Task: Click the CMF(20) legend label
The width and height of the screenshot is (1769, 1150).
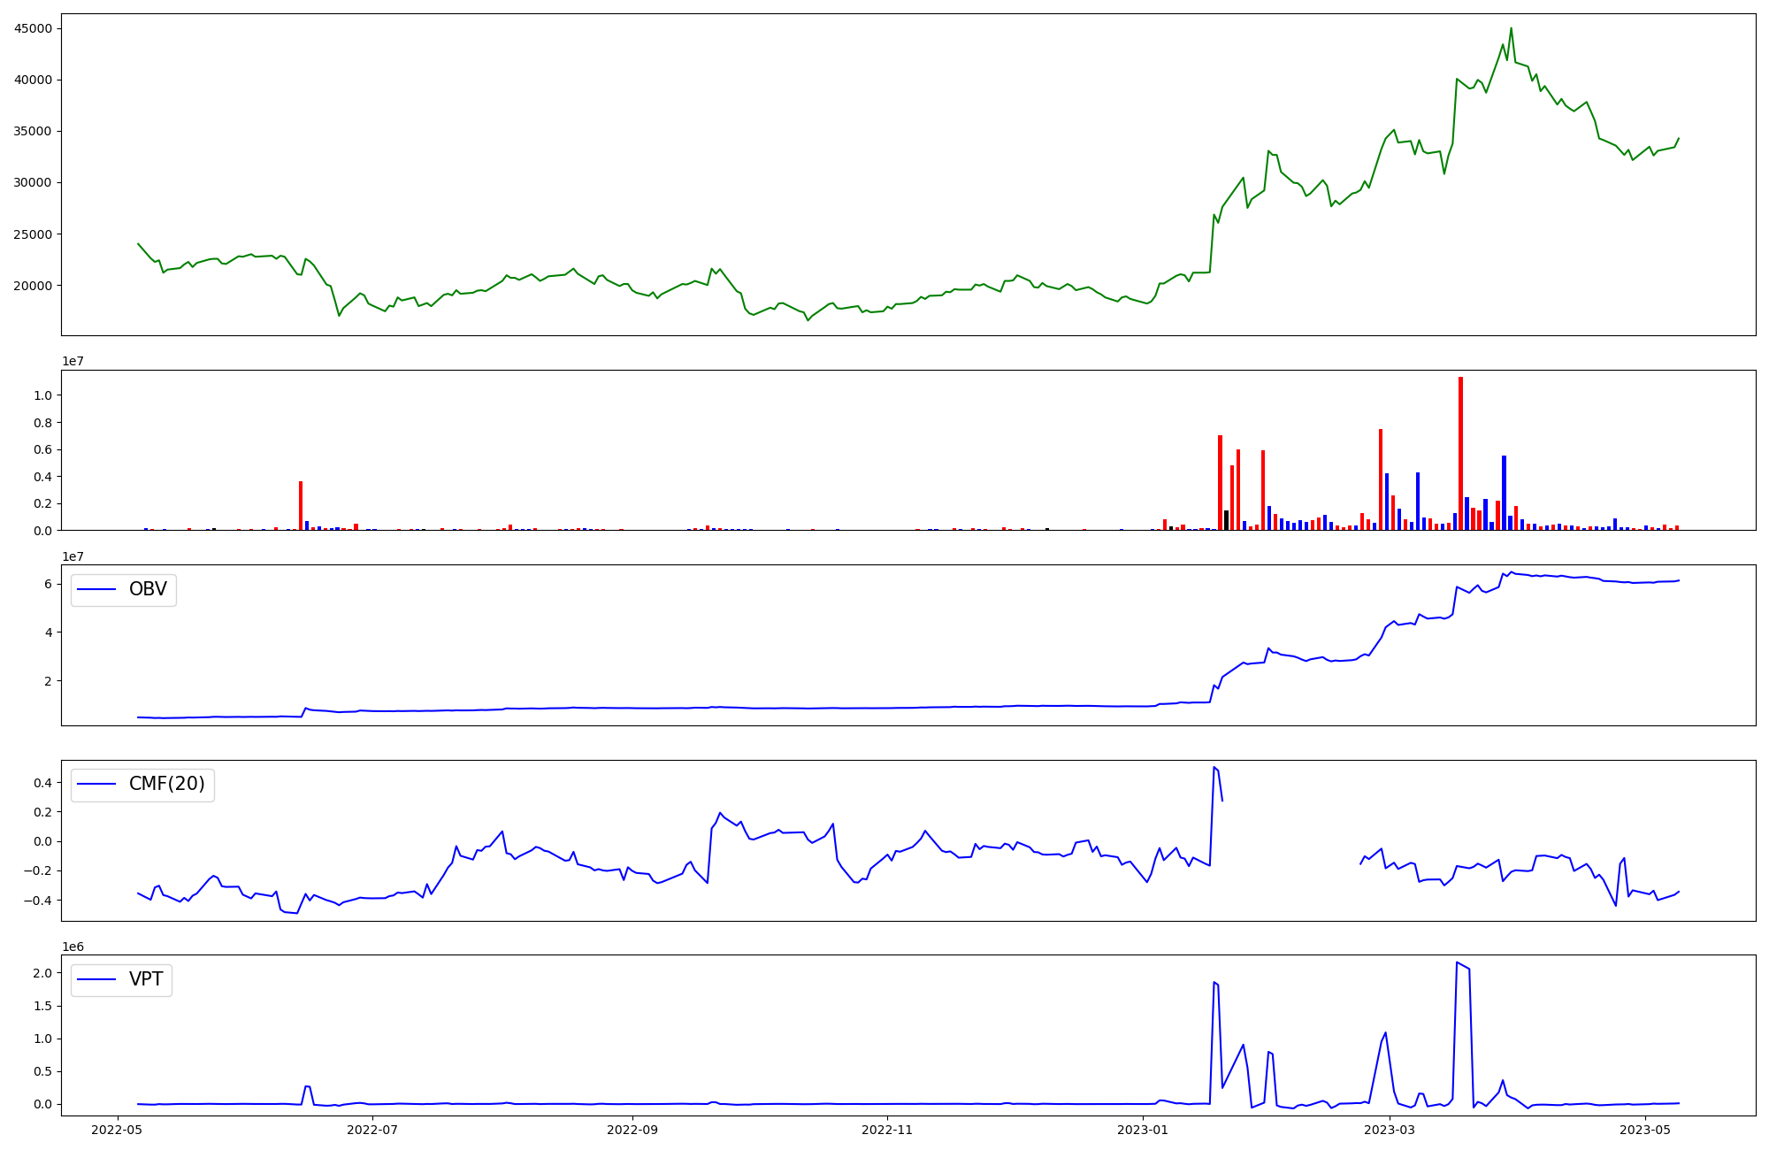Action: click(x=166, y=784)
